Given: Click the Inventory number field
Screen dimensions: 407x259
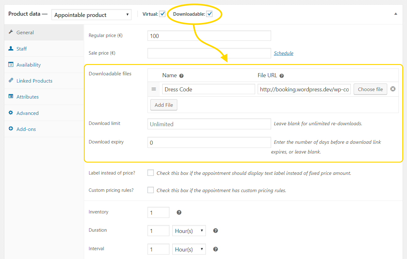Looking at the screenshot, I should click(158, 213).
